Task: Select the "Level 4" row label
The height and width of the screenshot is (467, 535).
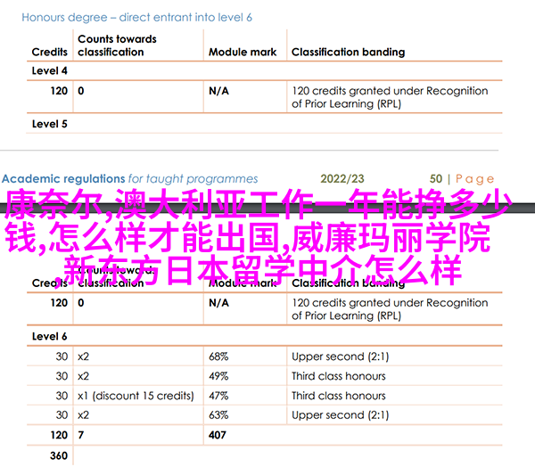Action: (x=49, y=70)
